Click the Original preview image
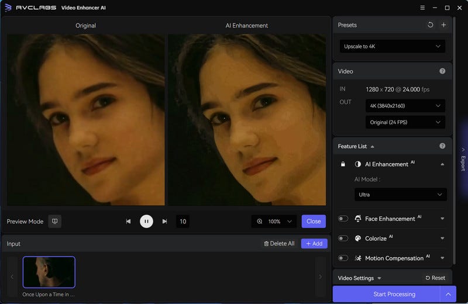Screen dimensions: 468x304 click(x=85, y=120)
